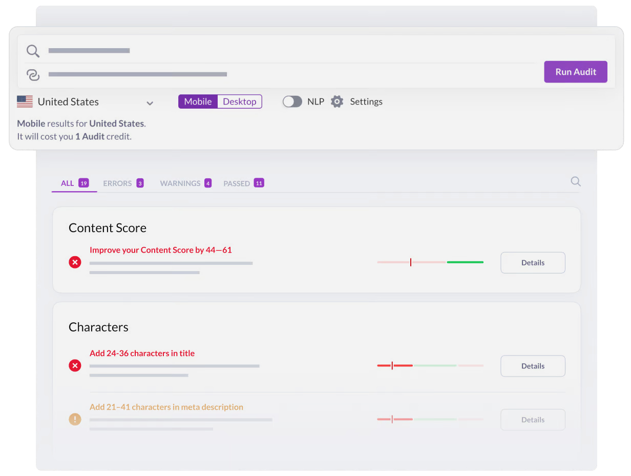
Task: Switch to the ERRORS tab
Action: coord(118,183)
